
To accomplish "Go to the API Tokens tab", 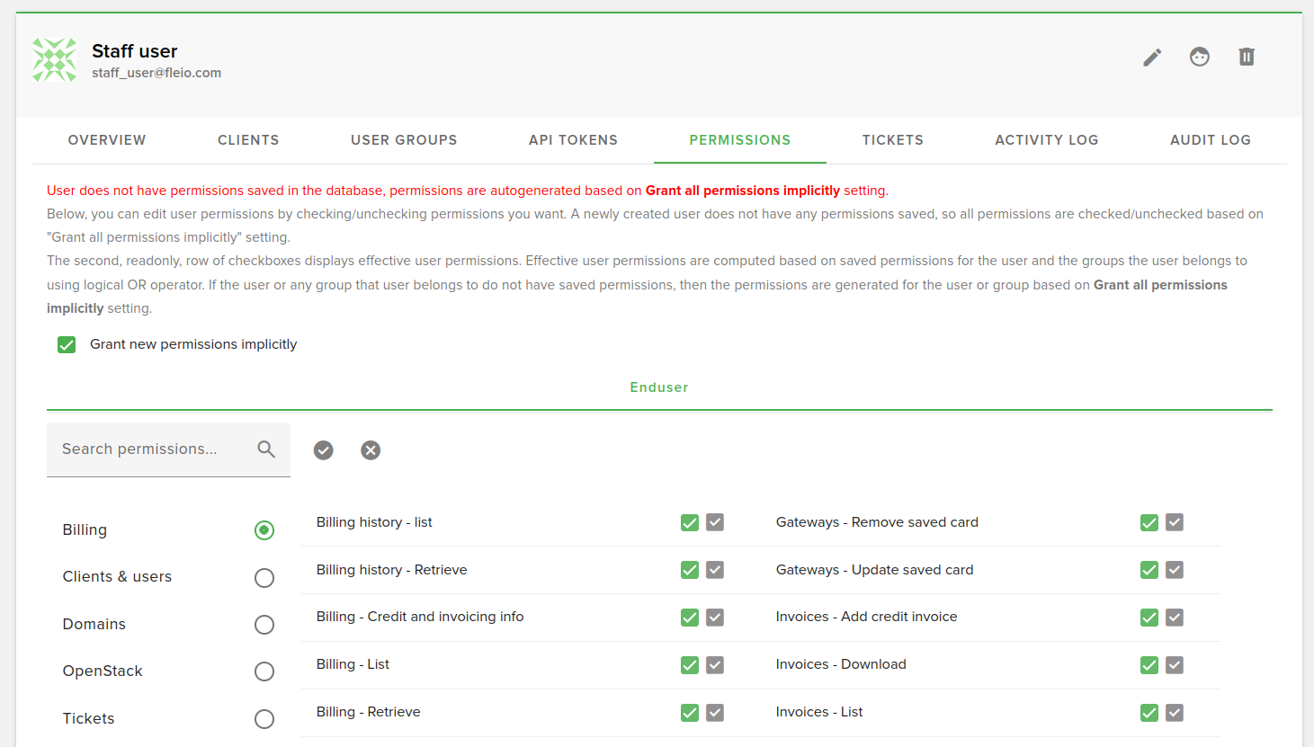I will click(x=573, y=140).
